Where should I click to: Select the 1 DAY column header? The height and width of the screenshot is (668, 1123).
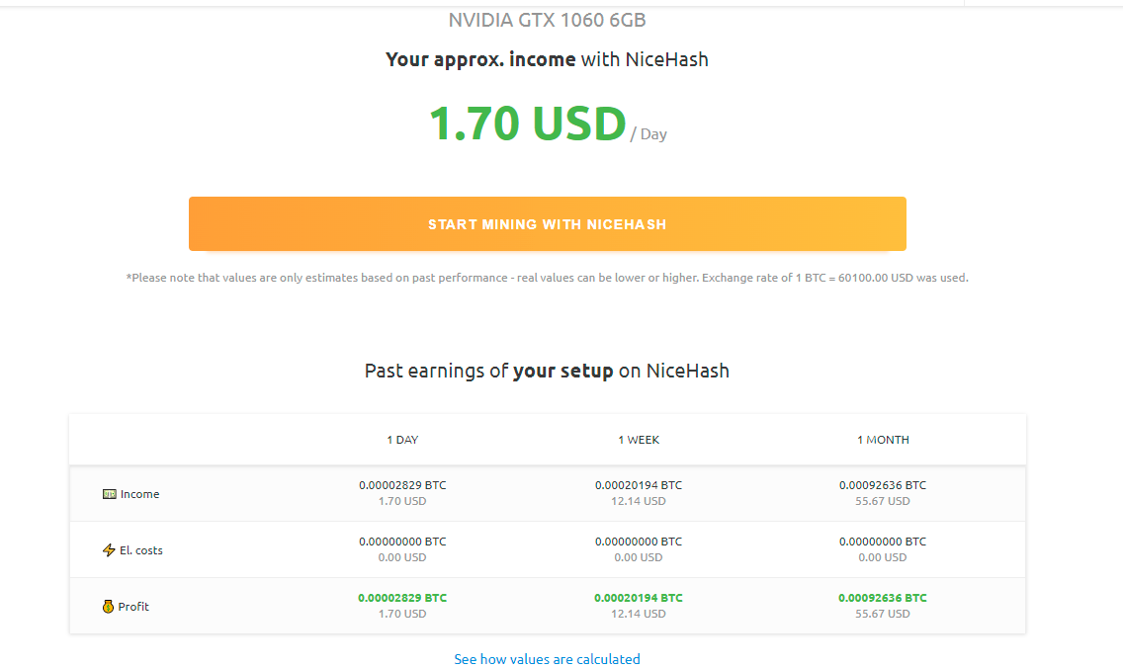coord(402,440)
